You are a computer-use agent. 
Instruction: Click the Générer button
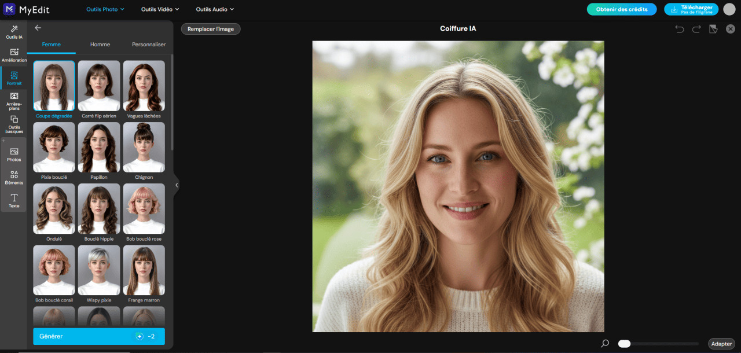(x=98, y=336)
